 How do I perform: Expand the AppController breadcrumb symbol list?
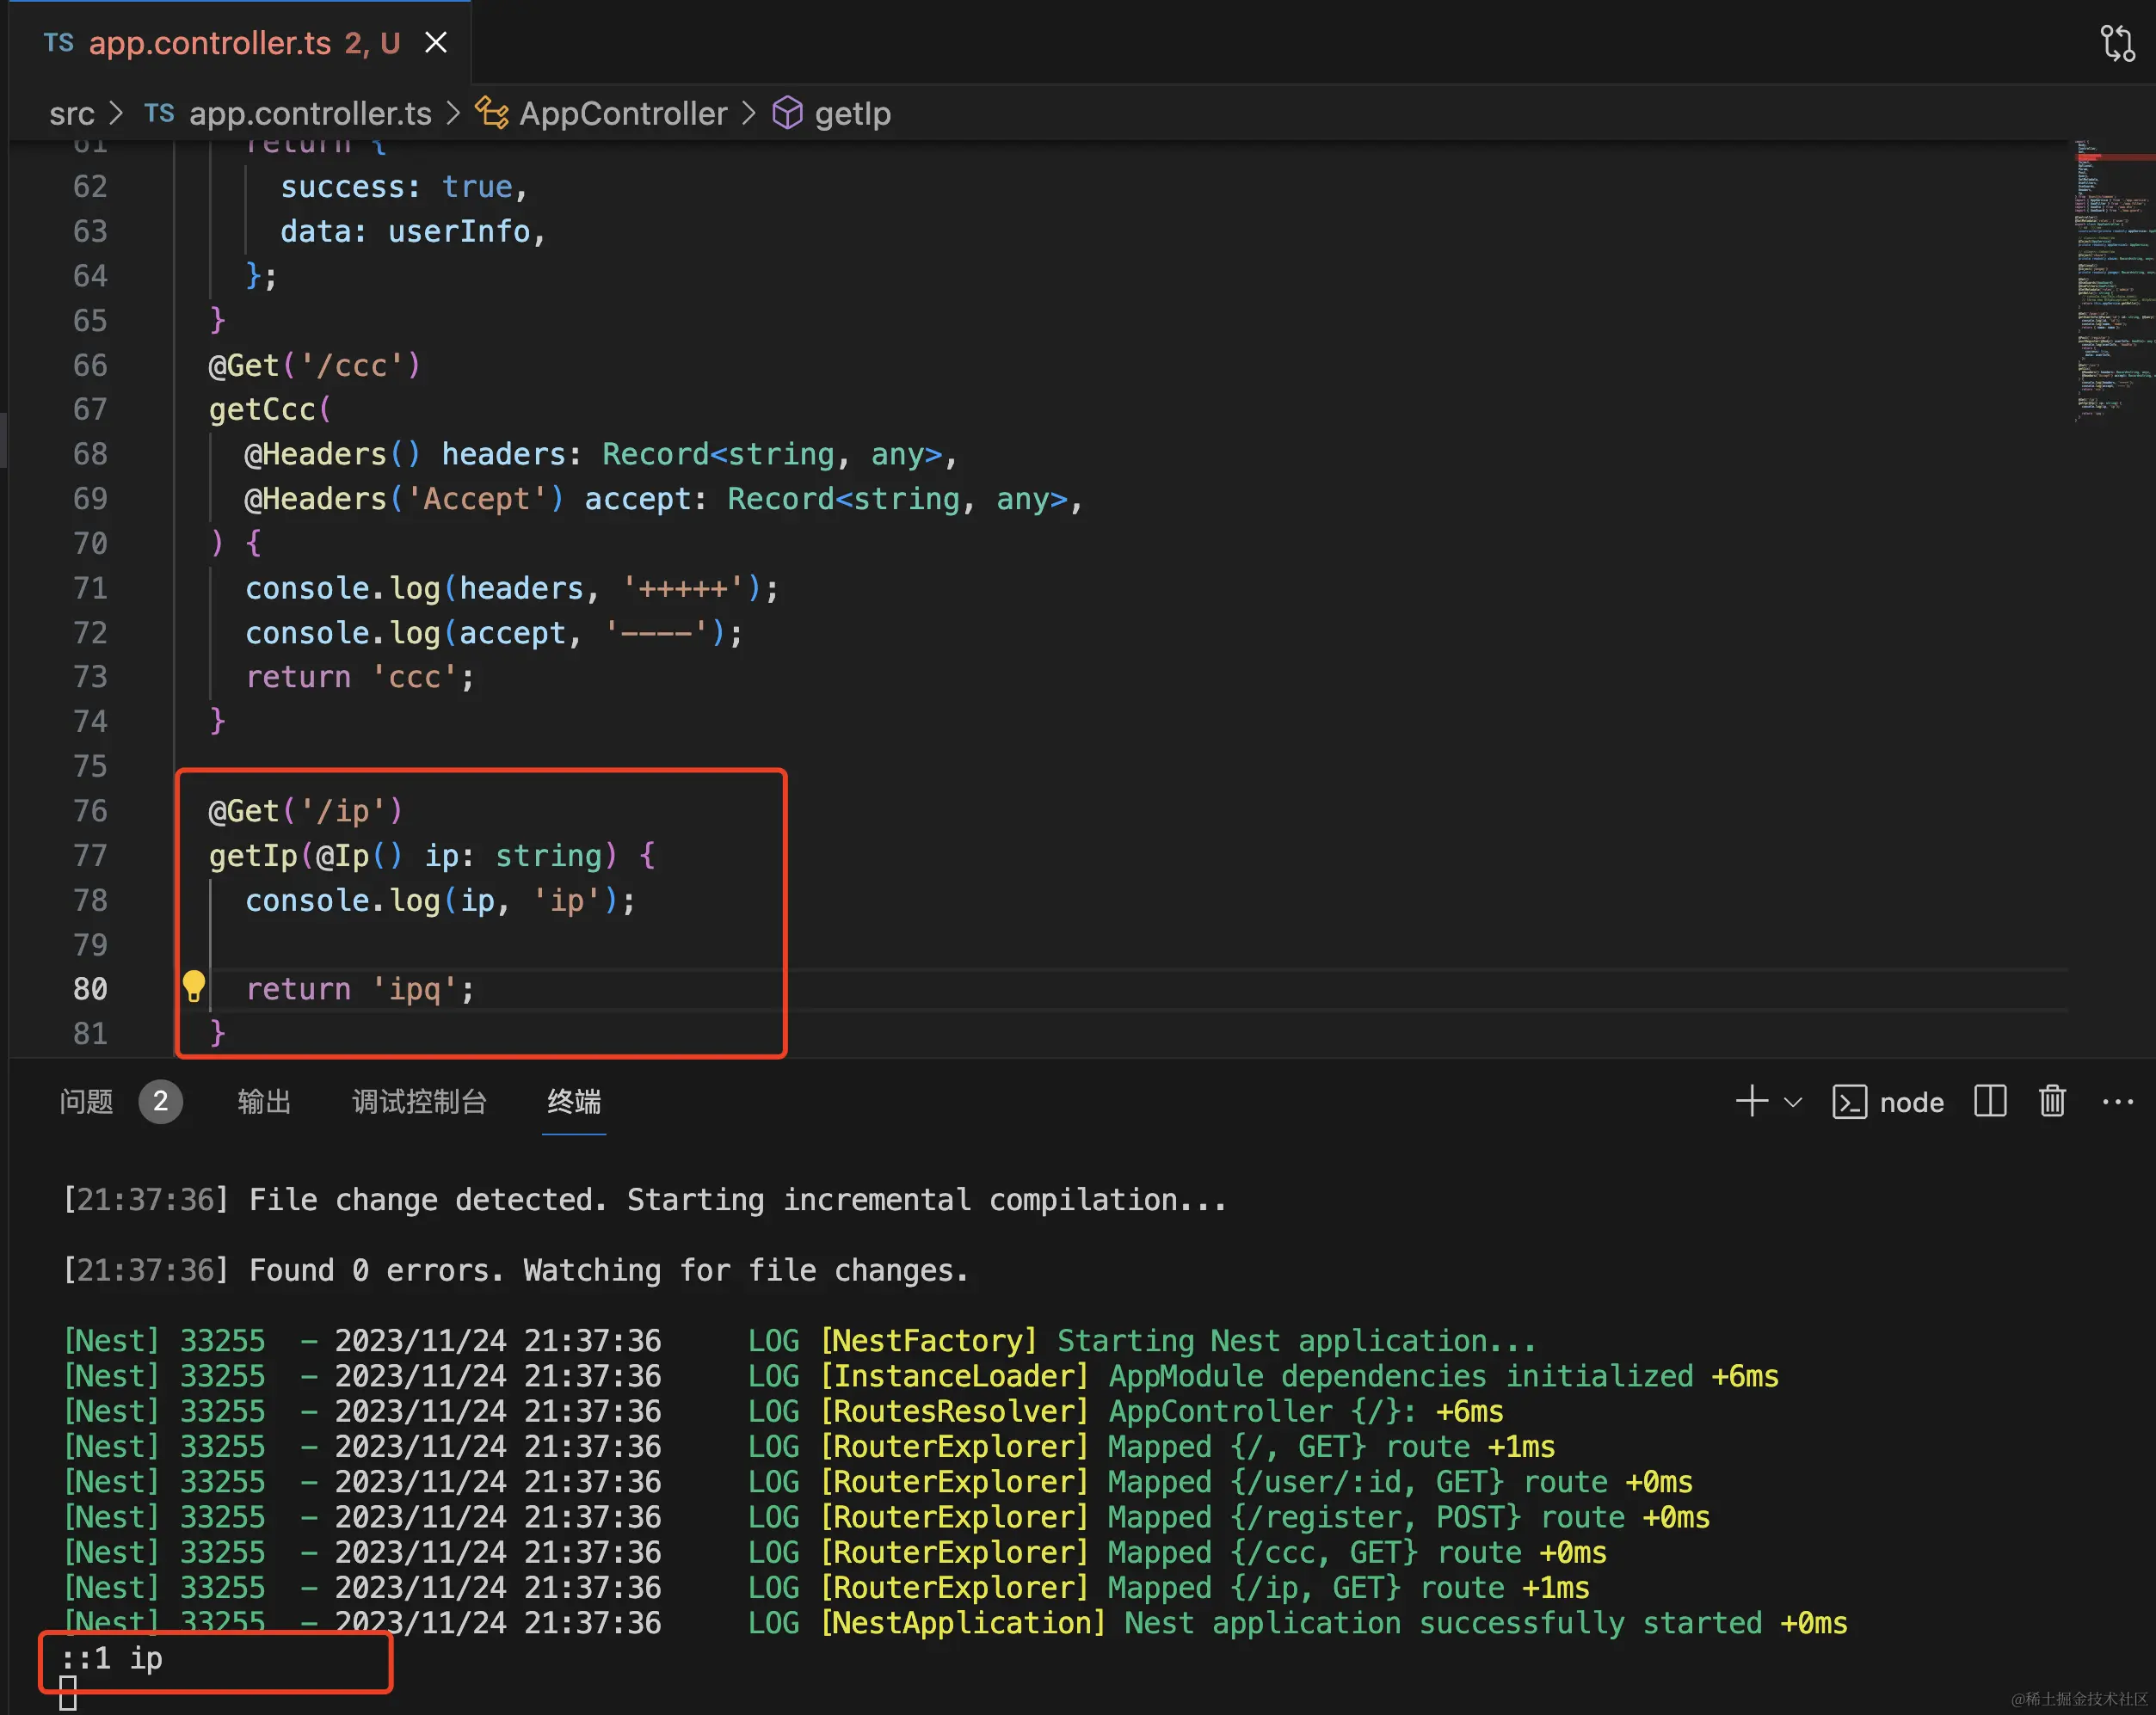pyautogui.click(x=623, y=114)
